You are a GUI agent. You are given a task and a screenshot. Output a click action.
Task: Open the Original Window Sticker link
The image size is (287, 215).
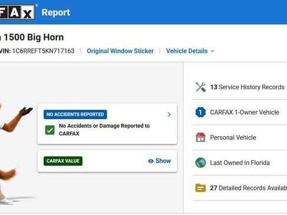pyautogui.click(x=120, y=51)
